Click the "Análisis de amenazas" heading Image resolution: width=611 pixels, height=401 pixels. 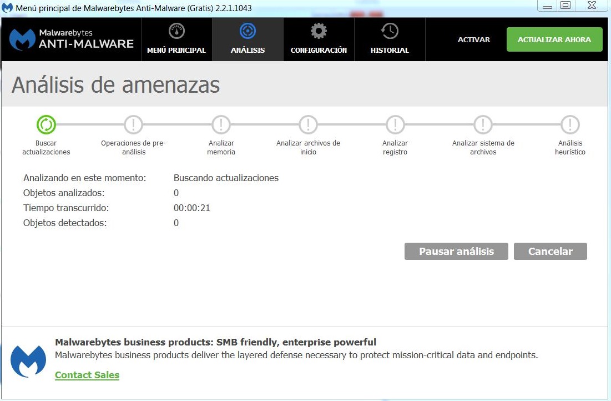pyautogui.click(x=116, y=84)
